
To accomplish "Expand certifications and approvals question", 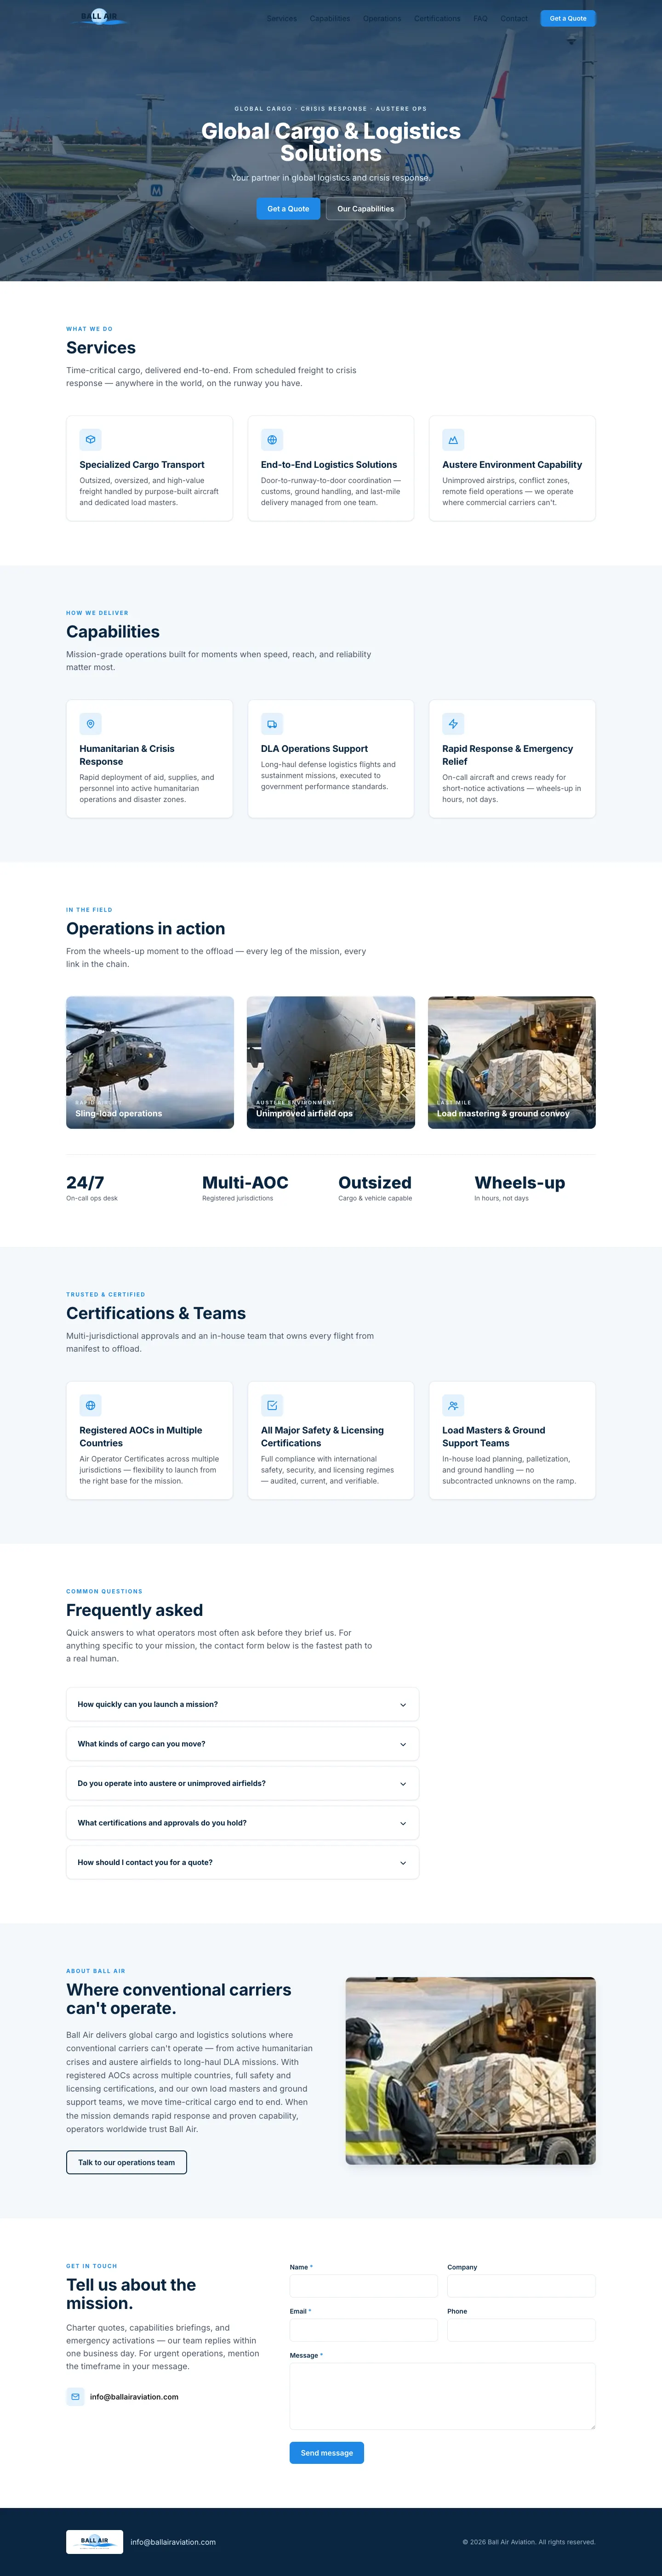I will (242, 1823).
